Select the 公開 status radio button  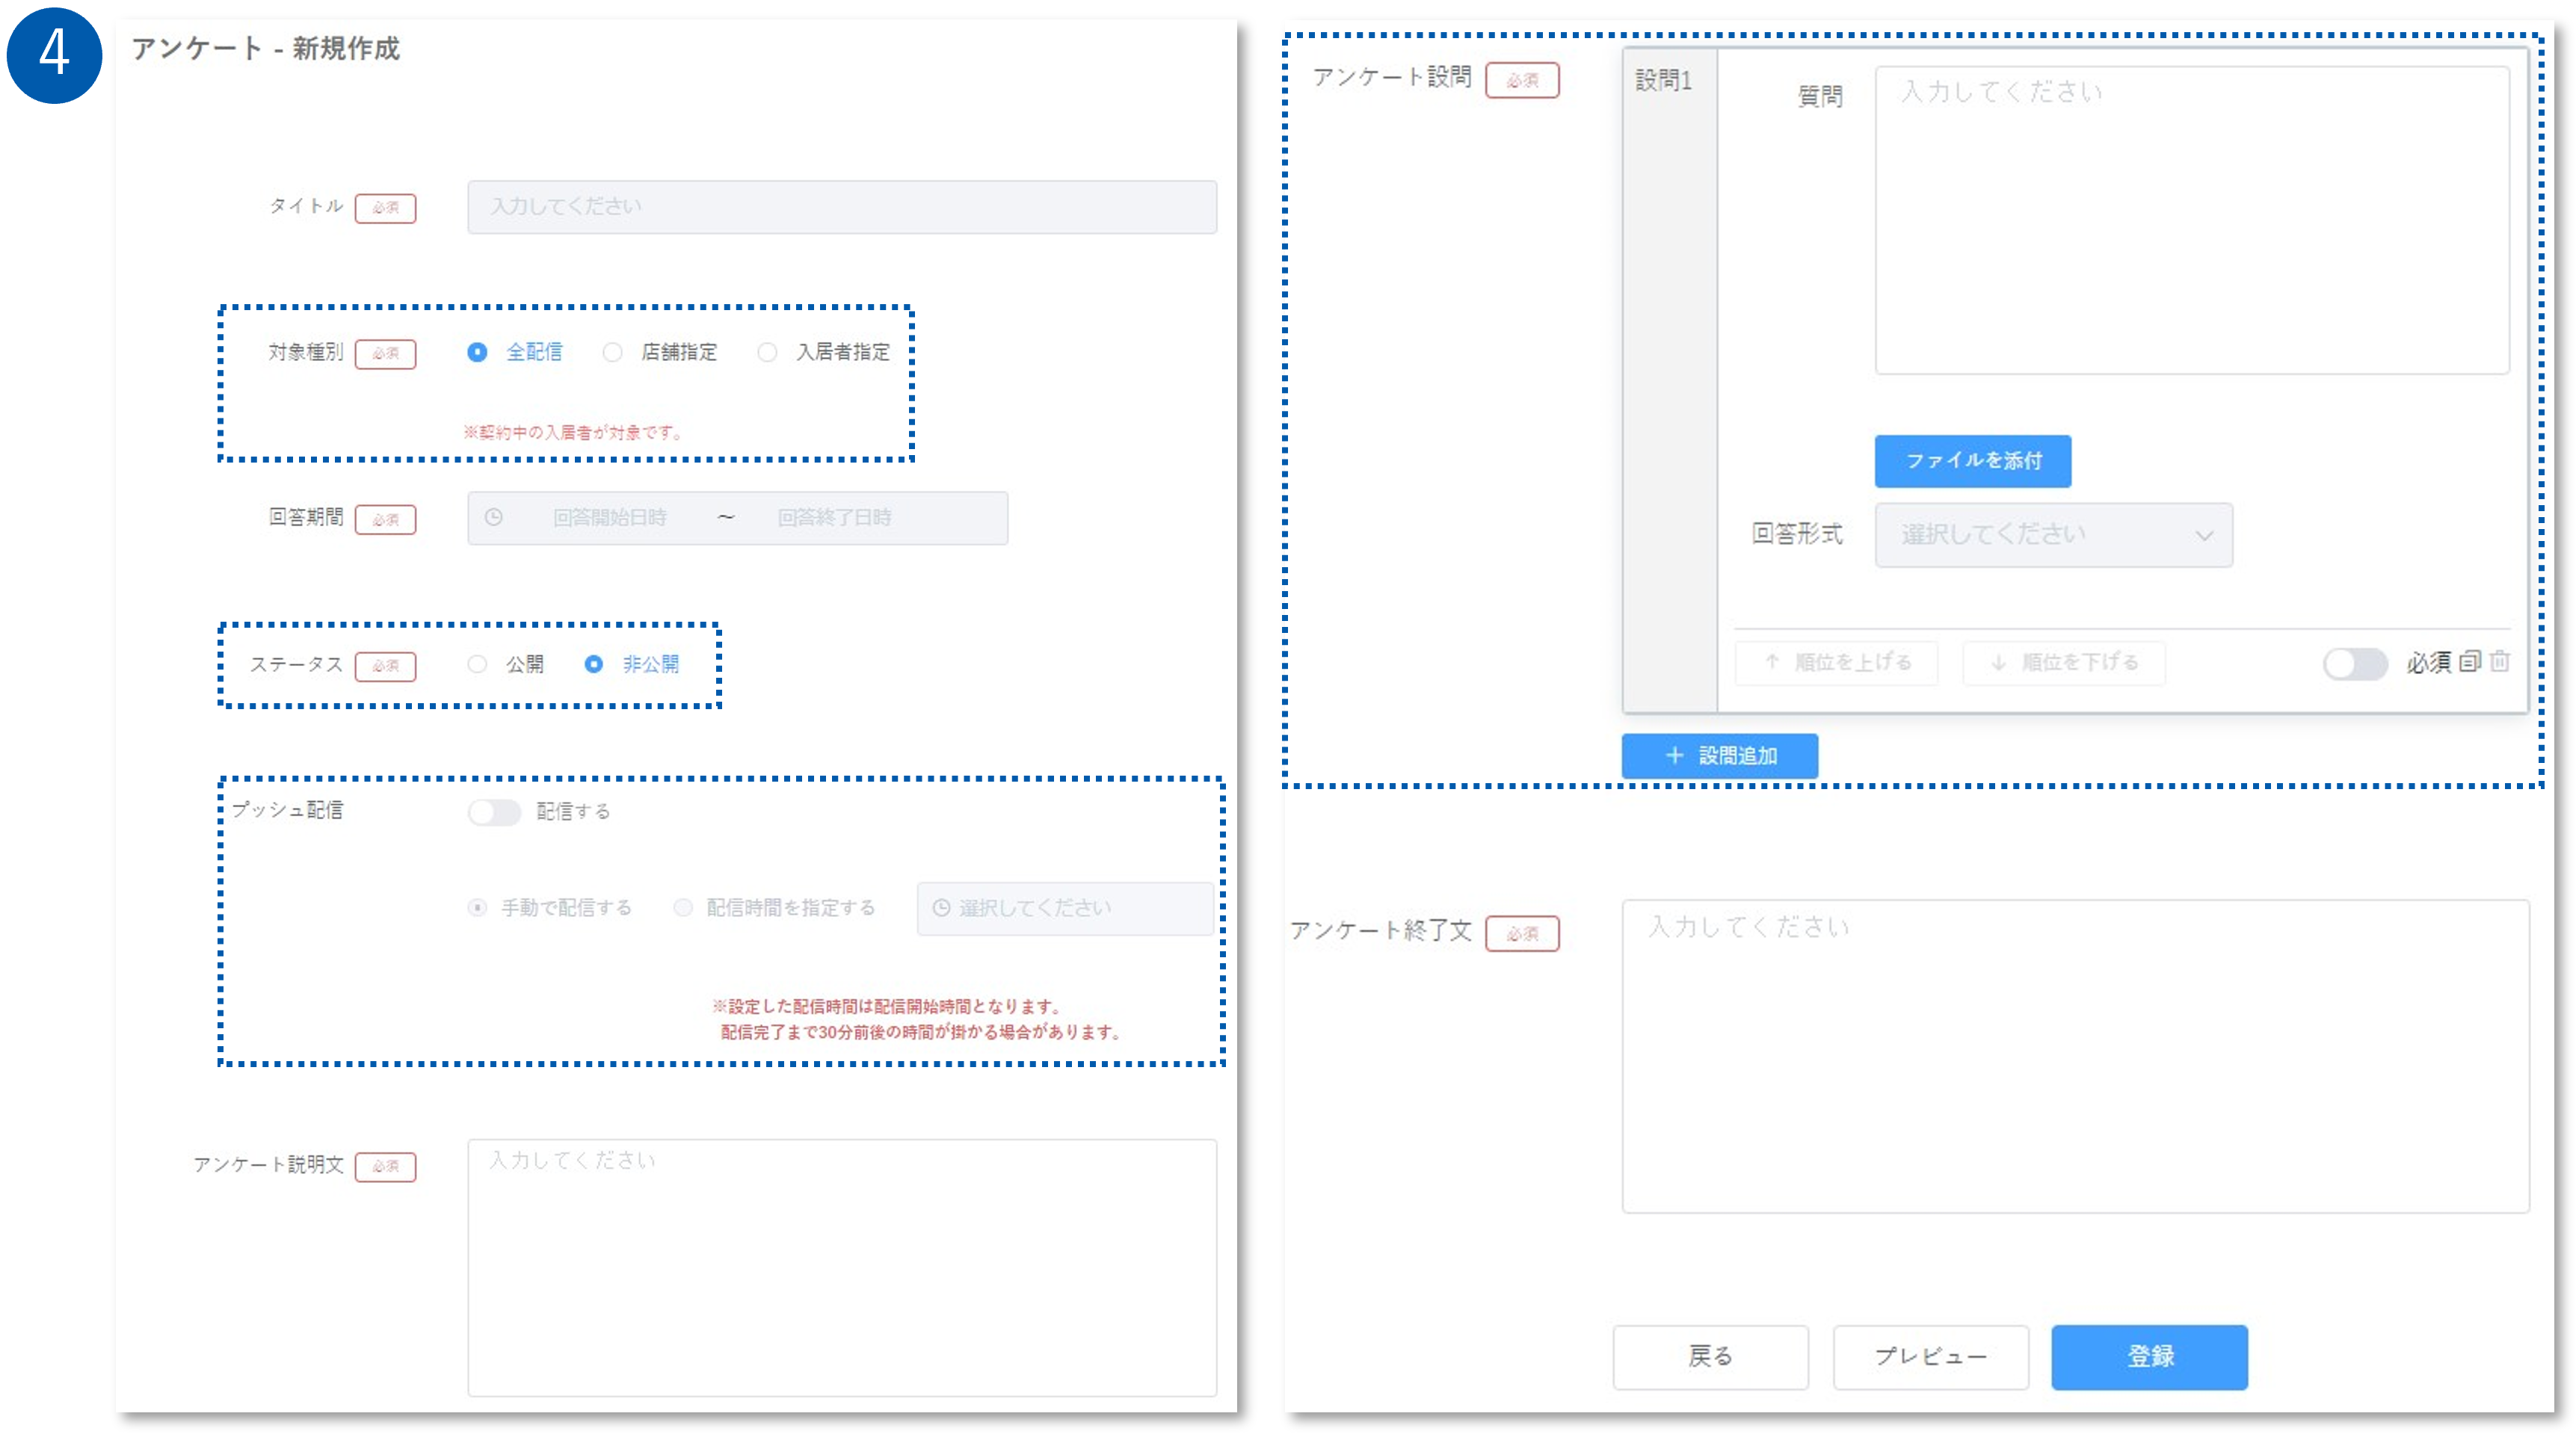click(477, 664)
